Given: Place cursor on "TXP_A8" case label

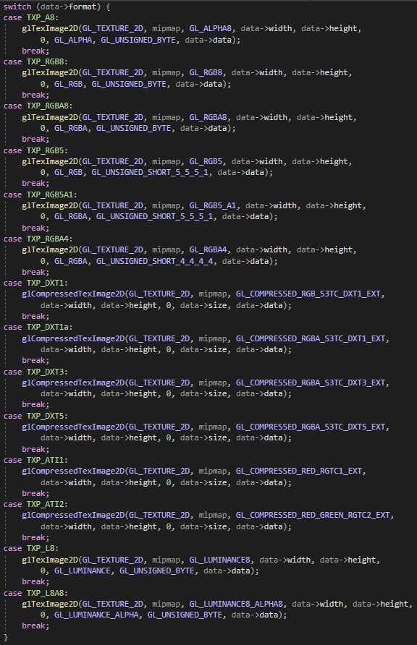Looking at the screenshot, I should tap(41, 17).
